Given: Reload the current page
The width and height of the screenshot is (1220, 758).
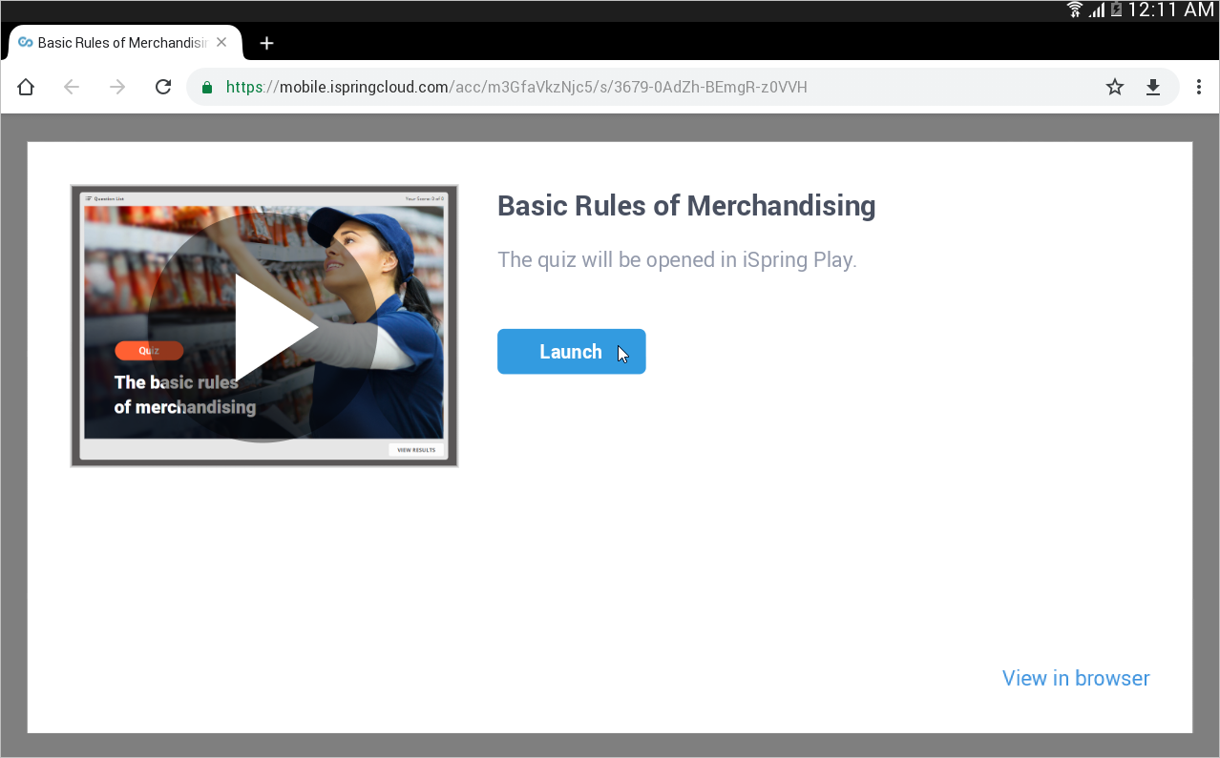Looking at the screenshot, I should coord(163,88).
